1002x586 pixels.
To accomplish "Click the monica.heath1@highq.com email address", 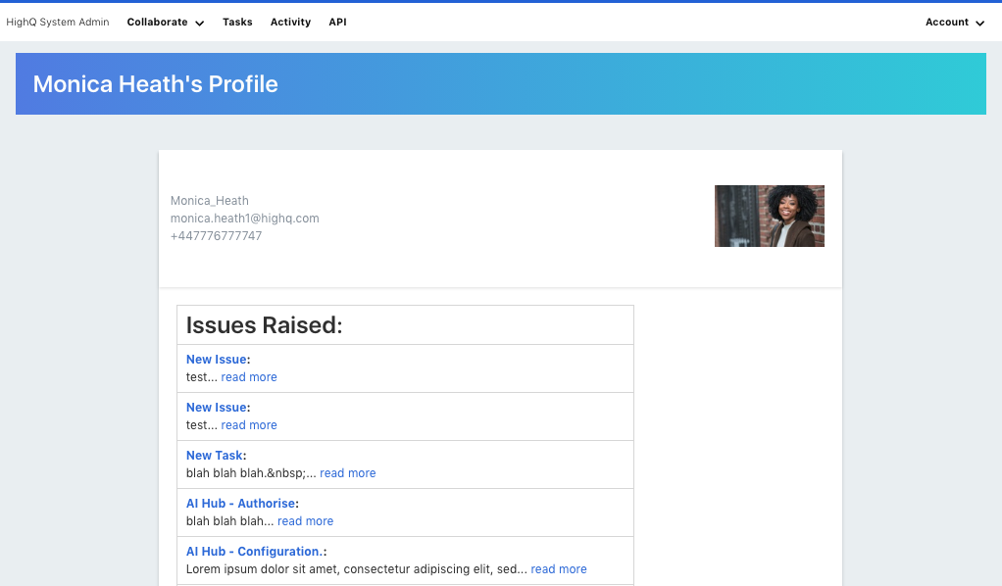I will 244,219.
